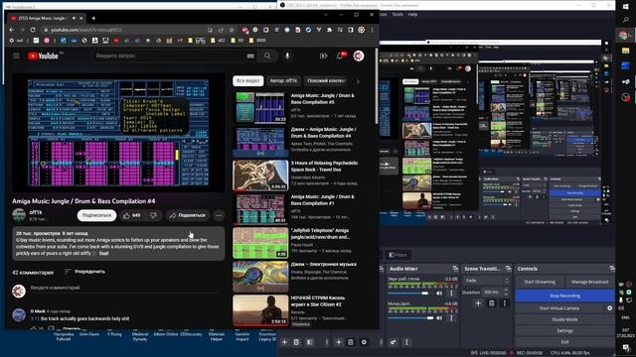This screenshot has height=357, width=636.
Task: Open Windows taskbar search icon
Action: click(625, 20)
